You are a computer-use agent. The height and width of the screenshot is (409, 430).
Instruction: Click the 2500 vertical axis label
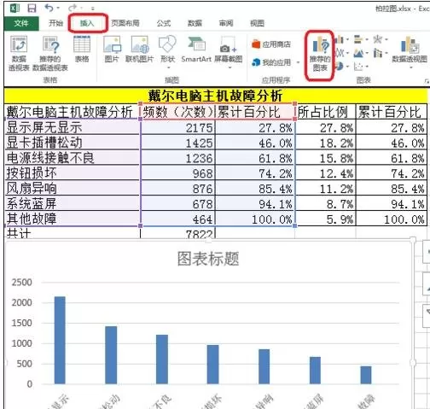[x=21, y=283]
